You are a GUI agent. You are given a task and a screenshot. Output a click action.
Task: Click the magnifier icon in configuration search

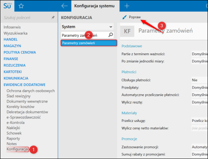point(111,35)
